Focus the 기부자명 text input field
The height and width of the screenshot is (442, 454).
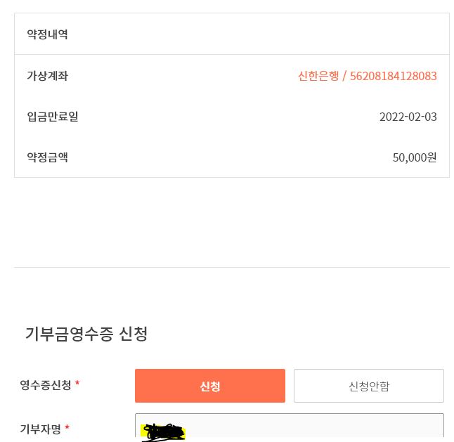click(x=309, y=429)
